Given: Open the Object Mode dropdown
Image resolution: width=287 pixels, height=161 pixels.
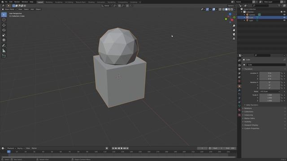Looking at the screenshot, I should pos(9,9).
